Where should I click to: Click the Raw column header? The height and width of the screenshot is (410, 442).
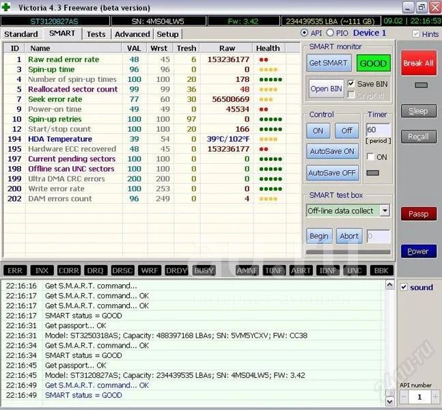pyautogui.click(x=226, y=49)
